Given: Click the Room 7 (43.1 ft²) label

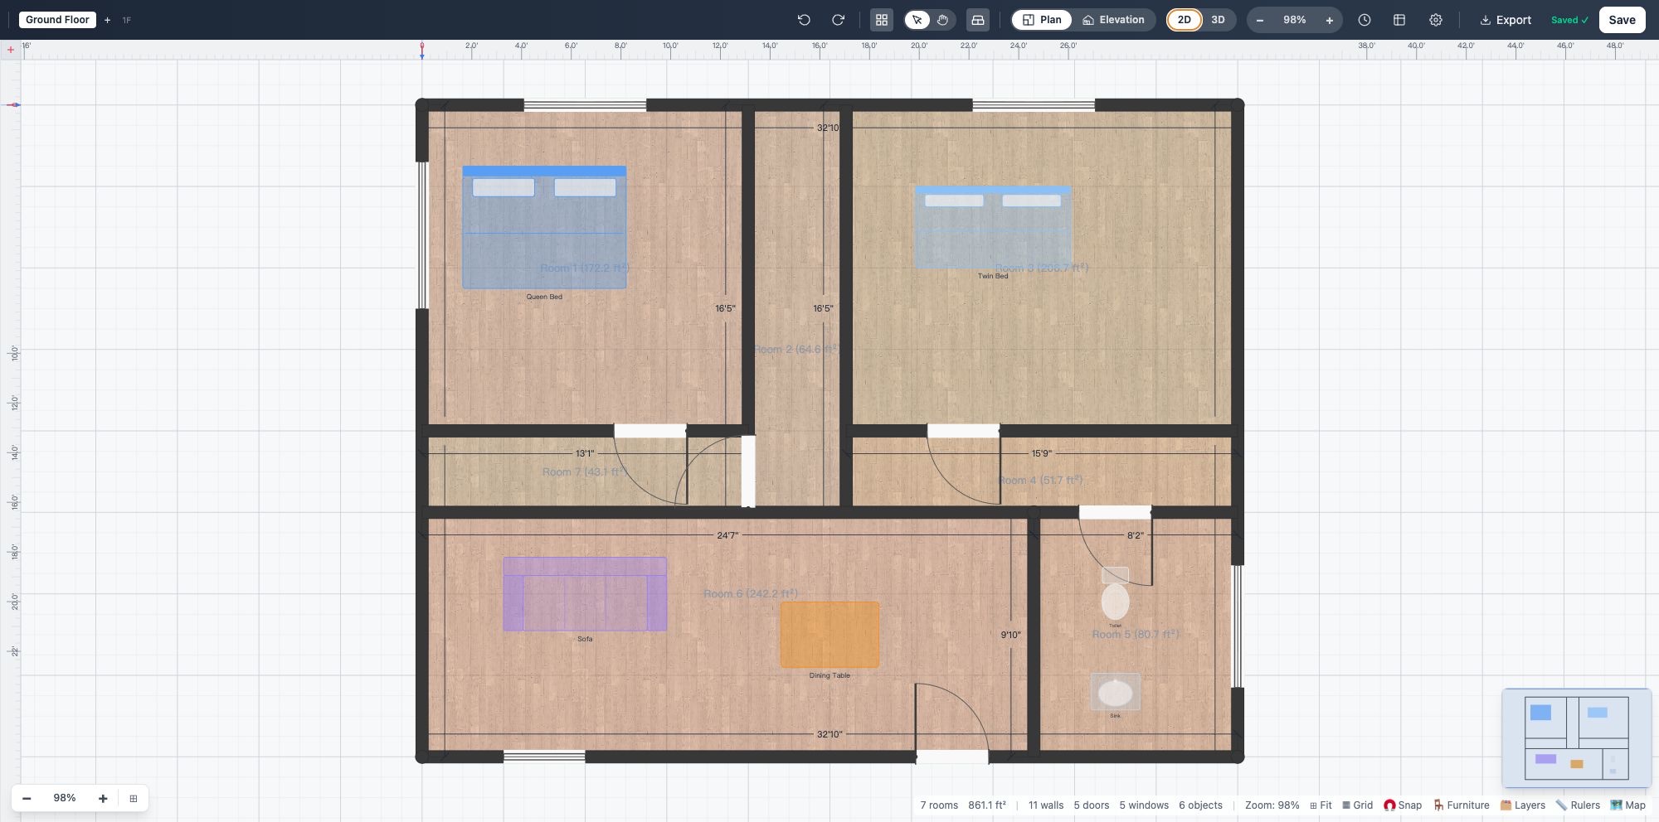Looking at the screenshot, I should tap(585, 472).
